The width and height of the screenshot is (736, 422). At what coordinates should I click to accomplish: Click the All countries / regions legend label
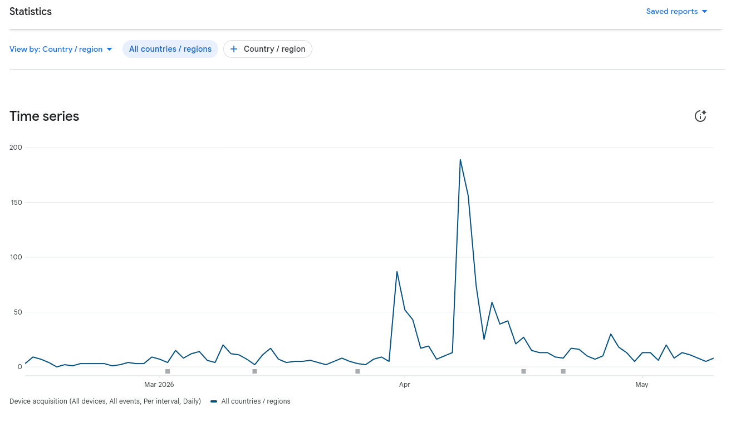tap(256, 401)
